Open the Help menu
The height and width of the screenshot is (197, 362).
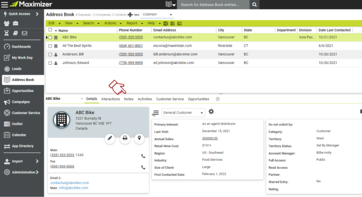(154, 23)
